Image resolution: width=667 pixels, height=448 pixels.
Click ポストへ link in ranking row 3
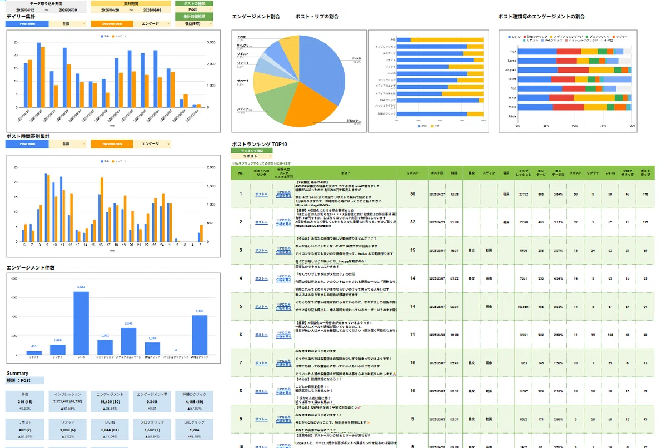tap(261, 250)
